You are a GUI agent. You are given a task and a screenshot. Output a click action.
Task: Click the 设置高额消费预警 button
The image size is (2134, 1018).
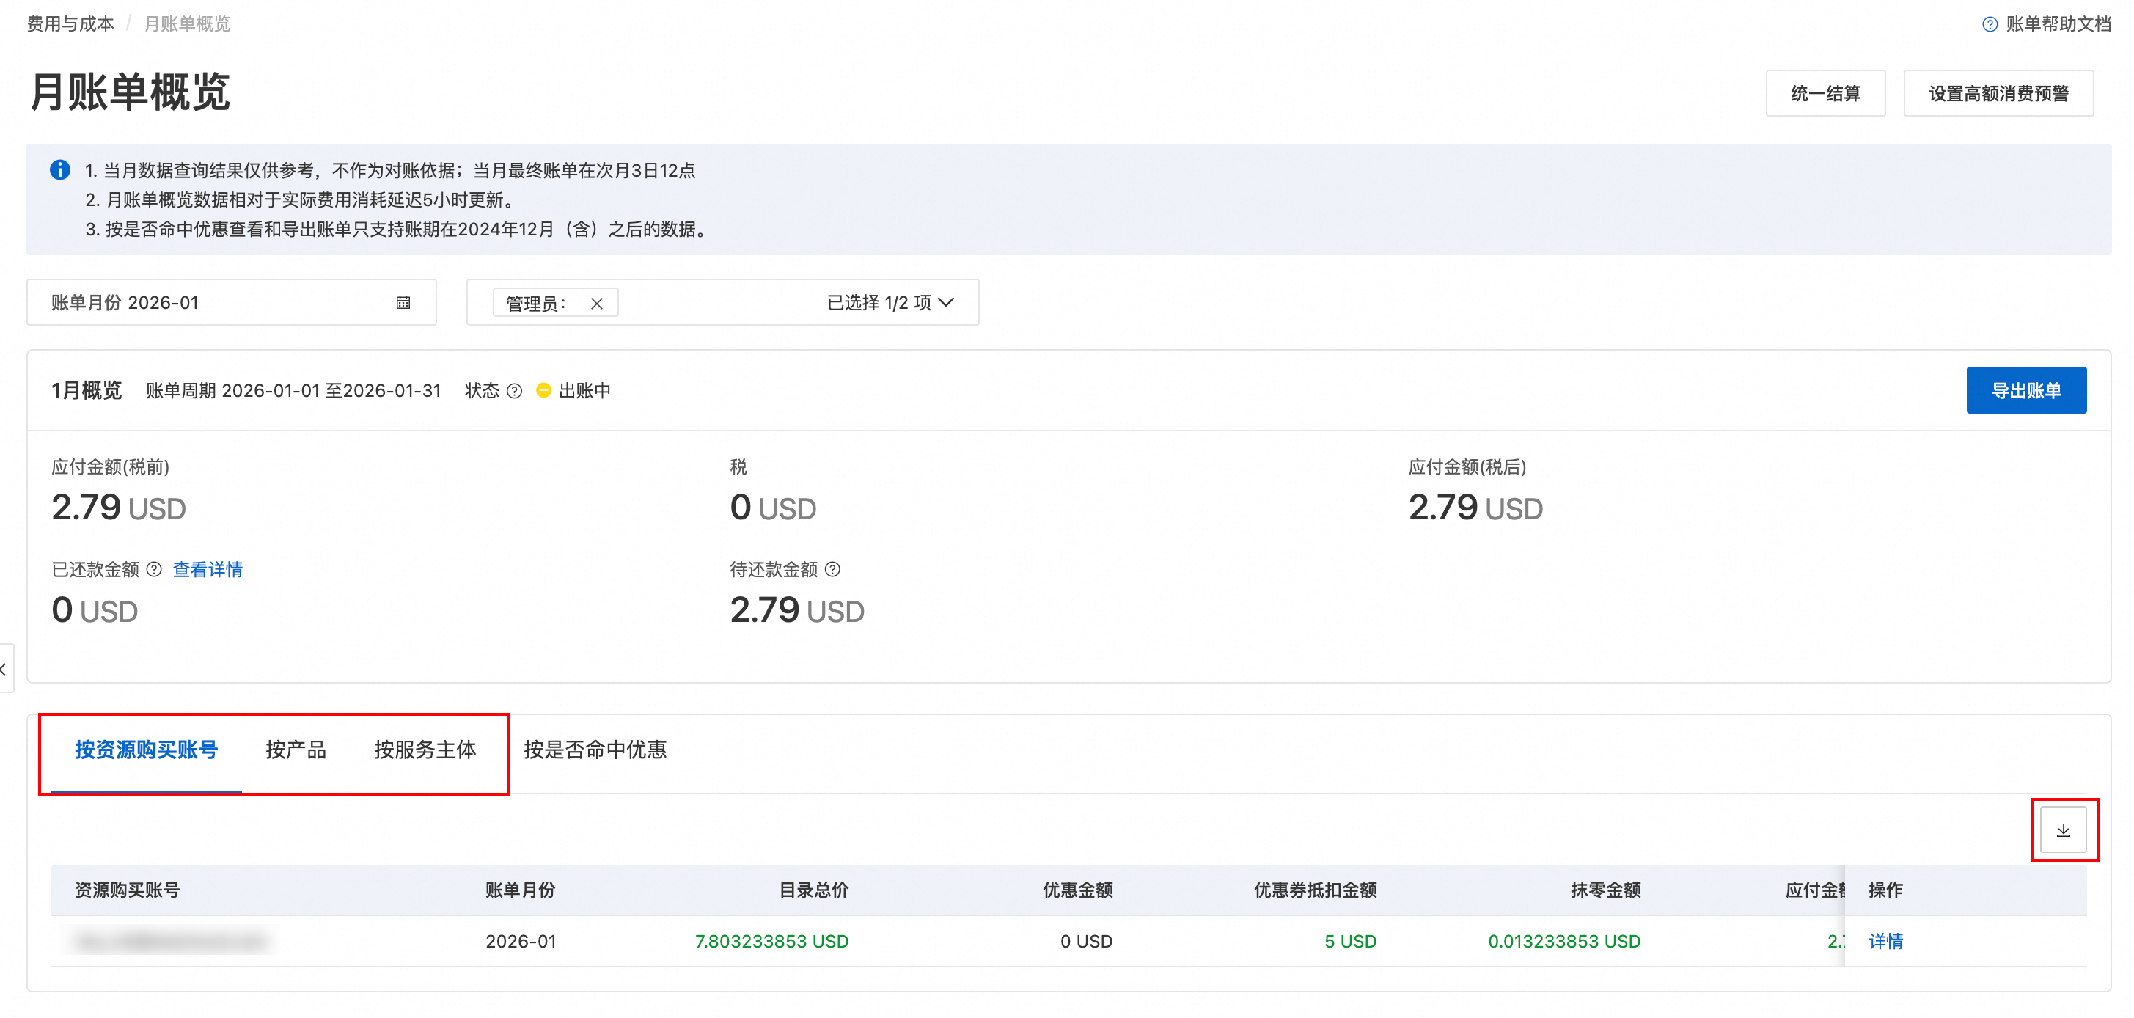click(x=1998, y=92)
